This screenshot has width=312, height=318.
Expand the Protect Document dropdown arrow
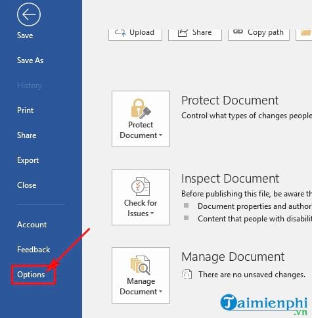(x=160, y=135)
